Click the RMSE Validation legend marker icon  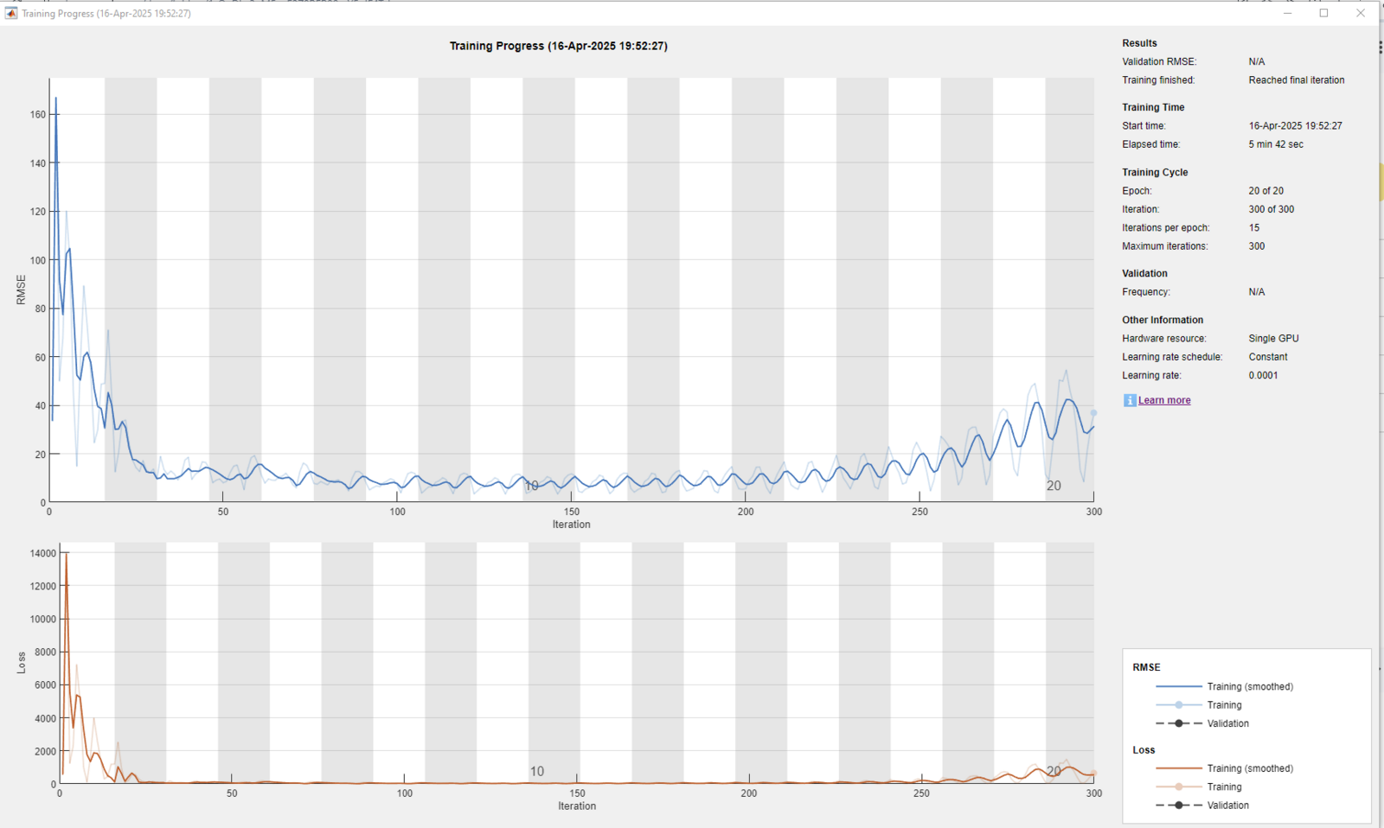(x=1178, y=723)
